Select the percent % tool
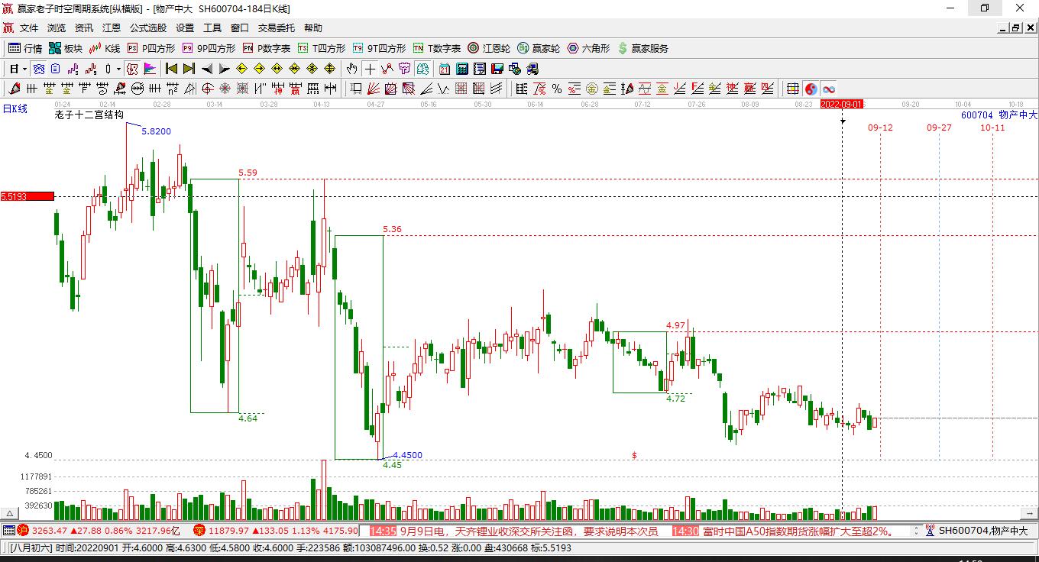This screenshot has height=562, width=1039. point(557,89)
